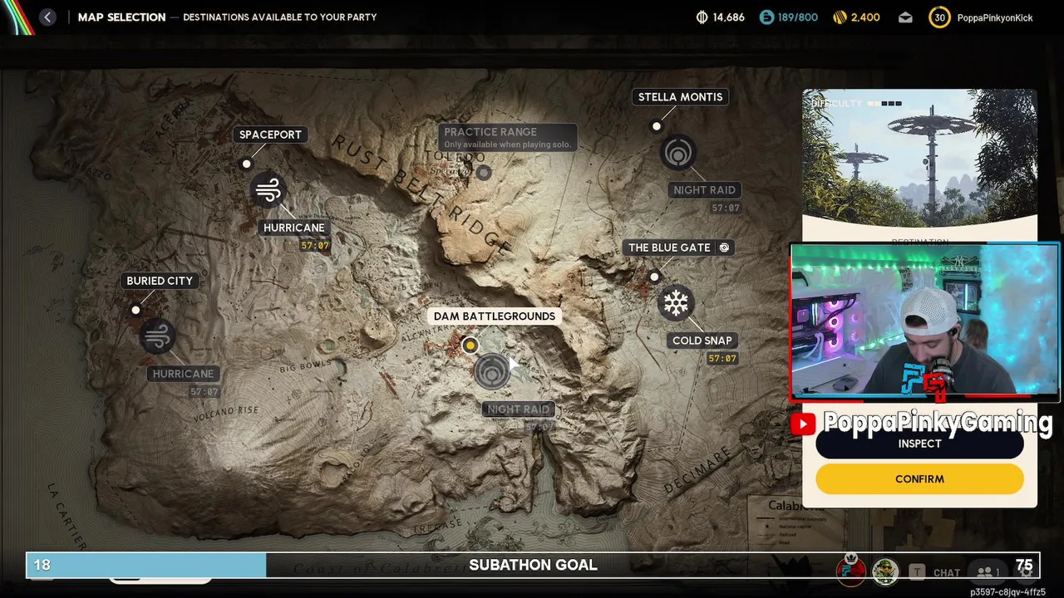Screen dimensions: 1064x598
Task: Select the Dam Battlegrounds label
Action: click(495, 316)
